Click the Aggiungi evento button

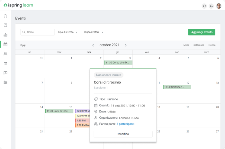[202, 32]
